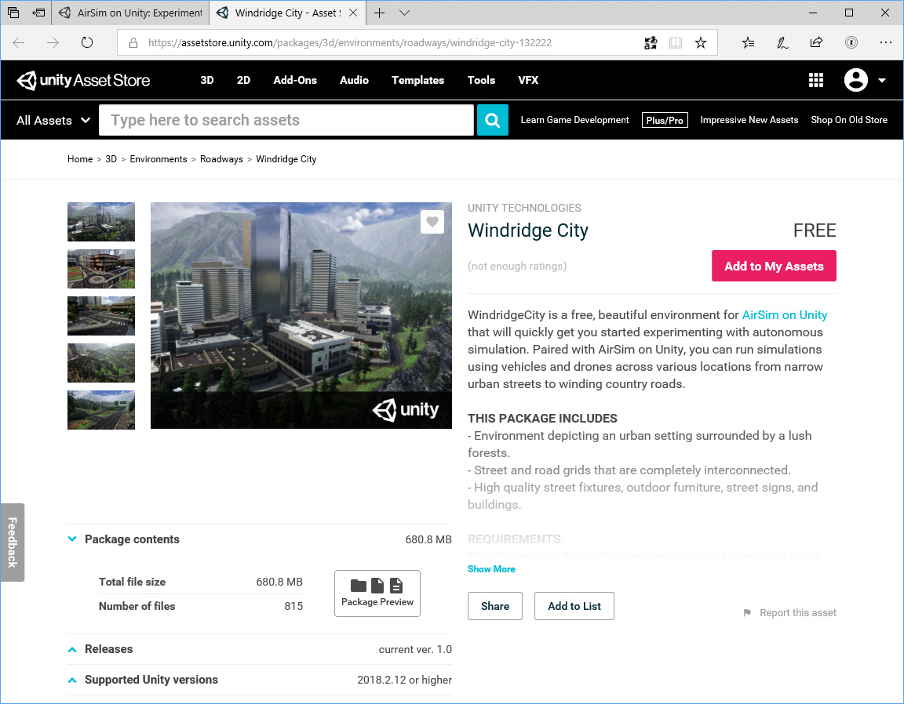Viewport: 904px width, 704px height.
Task: Open the AirSim on Unity link
Action: pyautogui.click(x=785, y=314)
